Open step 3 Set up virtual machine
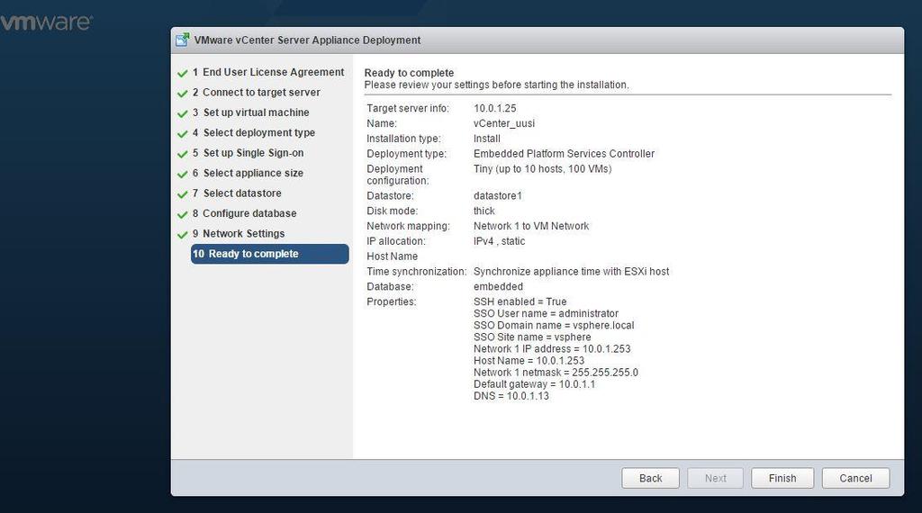 click(251, 112)
